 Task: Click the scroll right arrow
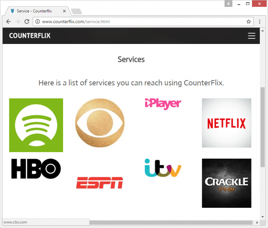click(x=257, y=222)
